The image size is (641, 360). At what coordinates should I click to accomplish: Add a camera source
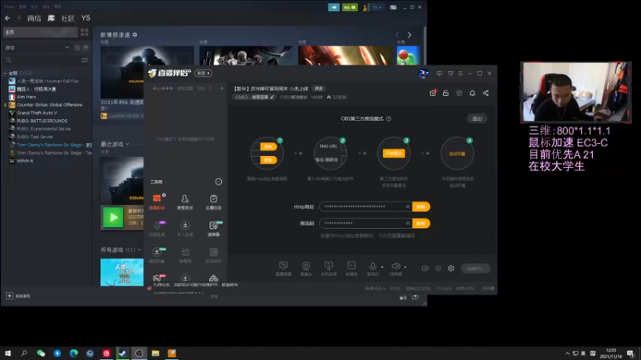tap(306, 268)
